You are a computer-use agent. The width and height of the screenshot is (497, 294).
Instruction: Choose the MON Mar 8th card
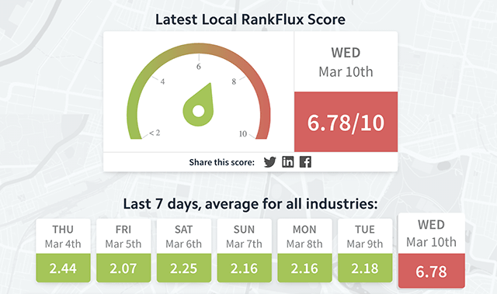(304, 251)
